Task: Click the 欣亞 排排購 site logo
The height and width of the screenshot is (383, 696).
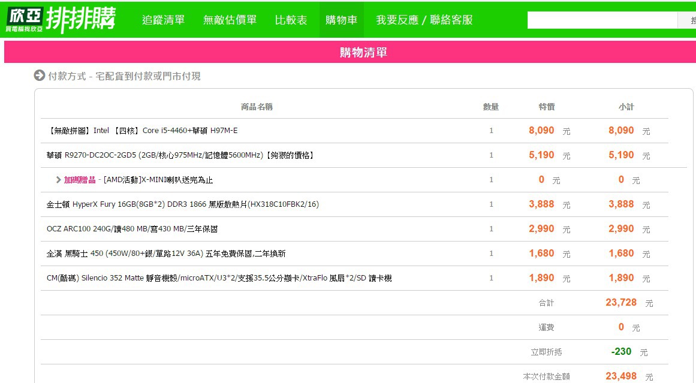Action: tap(61, 19)
